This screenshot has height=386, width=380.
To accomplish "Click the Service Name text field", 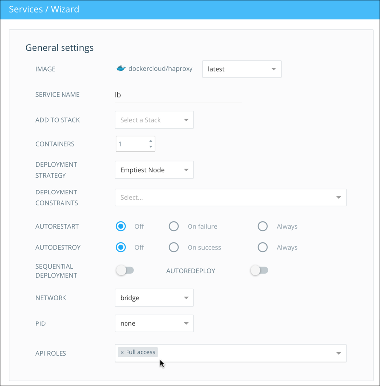I will [178, 95].
